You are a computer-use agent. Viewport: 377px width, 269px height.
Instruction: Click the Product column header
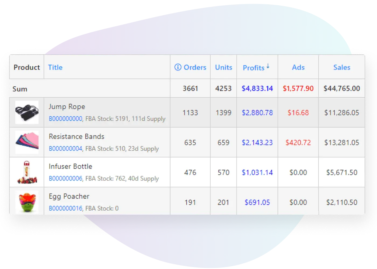click(x=27, y=67)
